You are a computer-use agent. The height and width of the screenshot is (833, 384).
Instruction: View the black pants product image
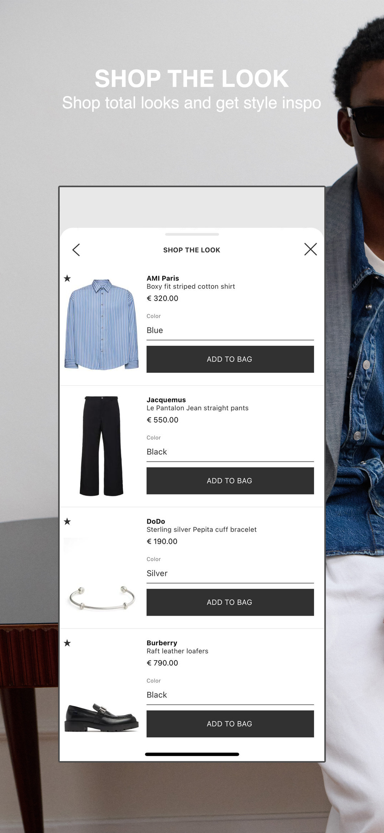tap(102, 446)
